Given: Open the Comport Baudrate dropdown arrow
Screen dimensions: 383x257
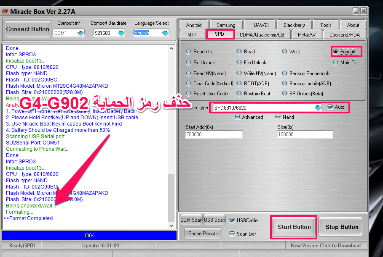Looking at the screenshot, I should click(121, 33).
